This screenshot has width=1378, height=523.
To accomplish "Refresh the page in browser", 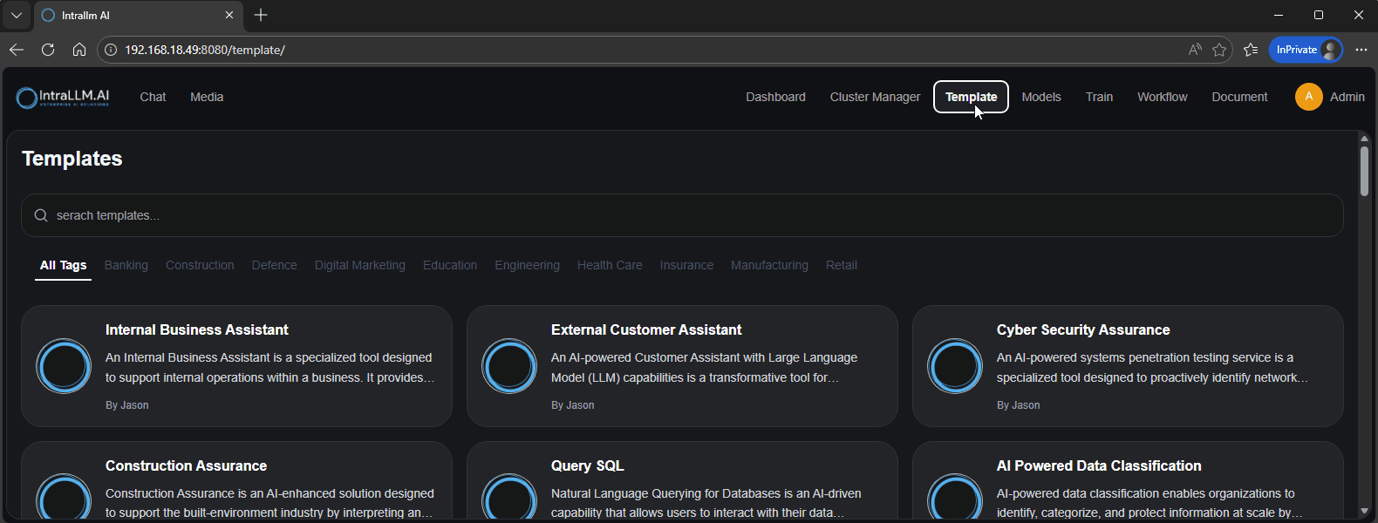I will 48,50.
